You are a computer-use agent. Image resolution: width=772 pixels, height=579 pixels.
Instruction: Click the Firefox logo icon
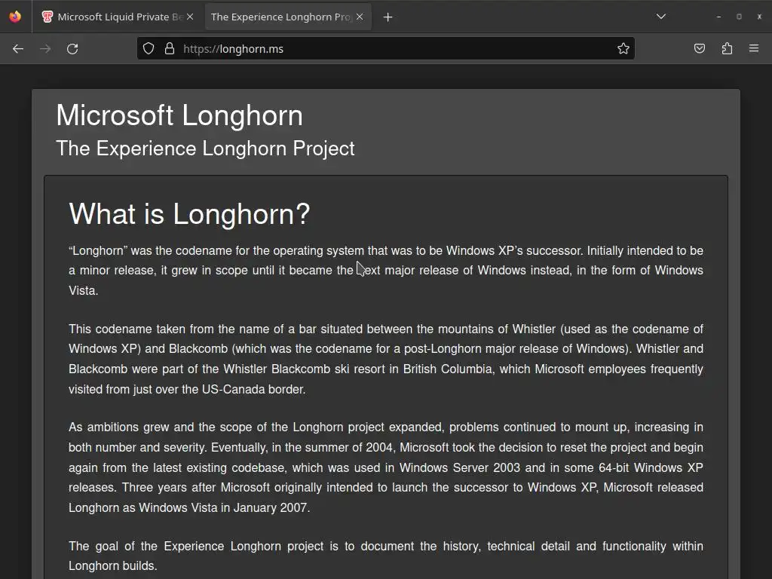coord(15,17)
